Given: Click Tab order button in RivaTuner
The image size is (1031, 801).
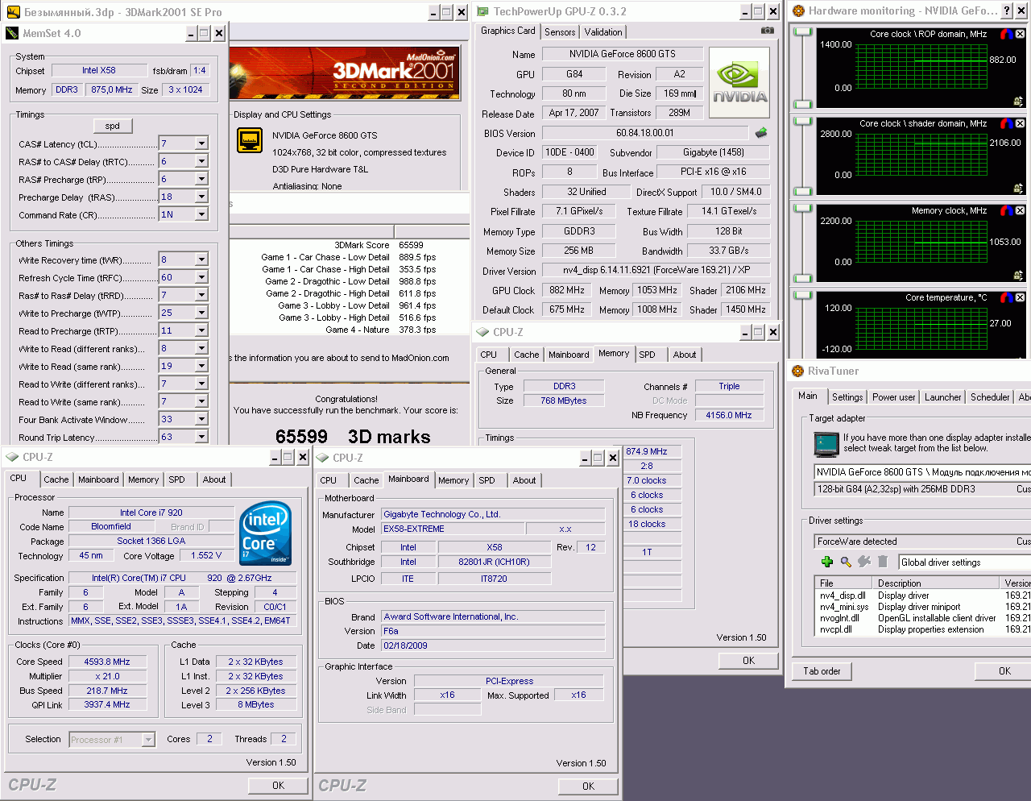Looking at the screenshot, I should tap(822, 670).
